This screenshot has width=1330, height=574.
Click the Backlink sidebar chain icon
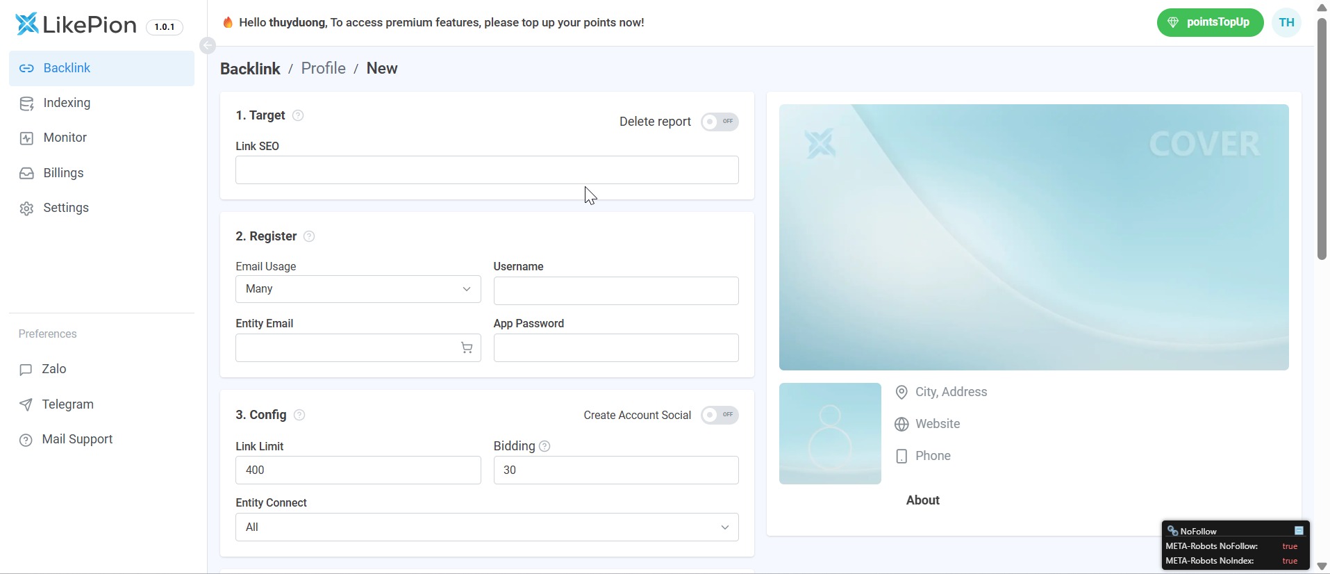[26, 68]
